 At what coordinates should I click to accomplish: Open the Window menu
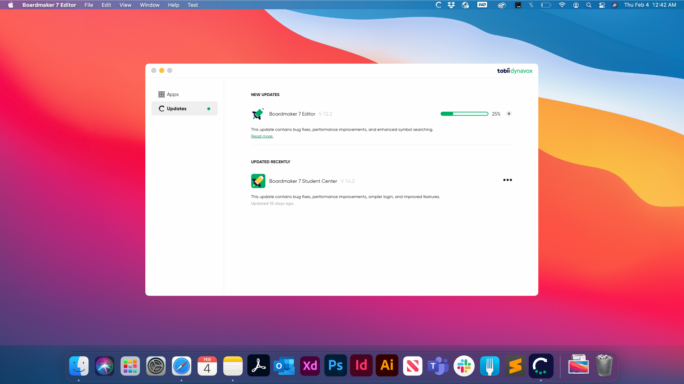coord(149,5)
